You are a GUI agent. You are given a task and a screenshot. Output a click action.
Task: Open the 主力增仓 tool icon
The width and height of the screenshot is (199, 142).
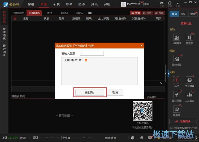point(189,95)
